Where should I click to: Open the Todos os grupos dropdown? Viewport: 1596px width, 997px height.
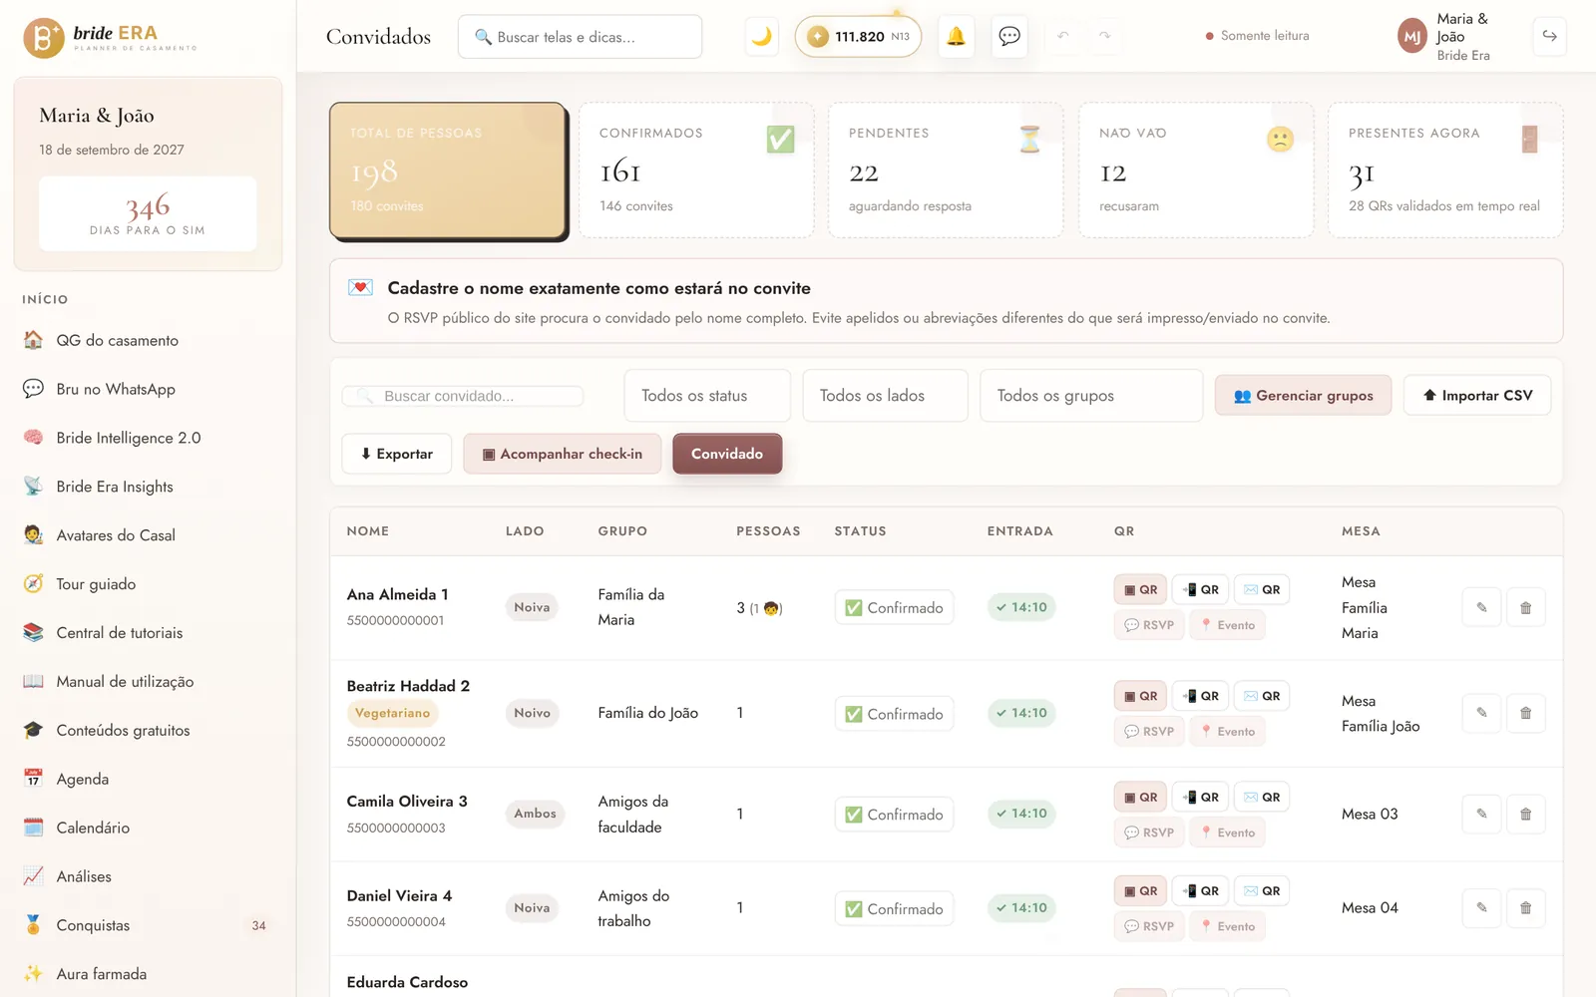[1091, 396]
